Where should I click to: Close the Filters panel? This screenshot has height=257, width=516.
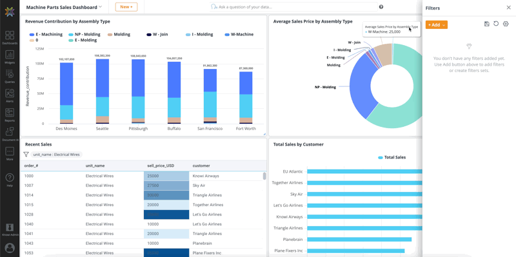(x=508, y=8)
